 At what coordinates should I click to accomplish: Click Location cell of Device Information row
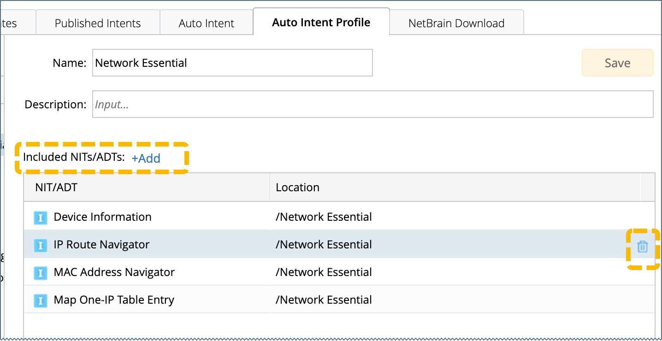pos(324,217)
